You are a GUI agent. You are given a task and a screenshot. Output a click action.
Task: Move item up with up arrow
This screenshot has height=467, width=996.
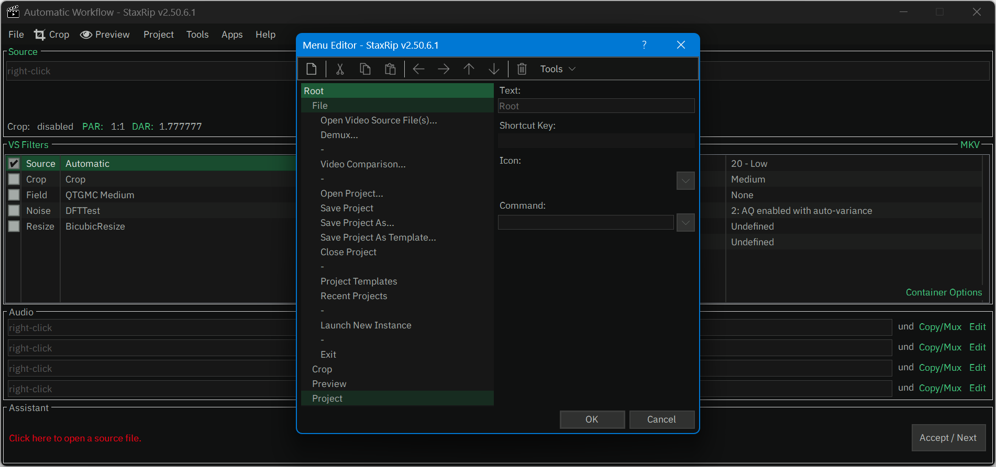(x=469, y=69)
